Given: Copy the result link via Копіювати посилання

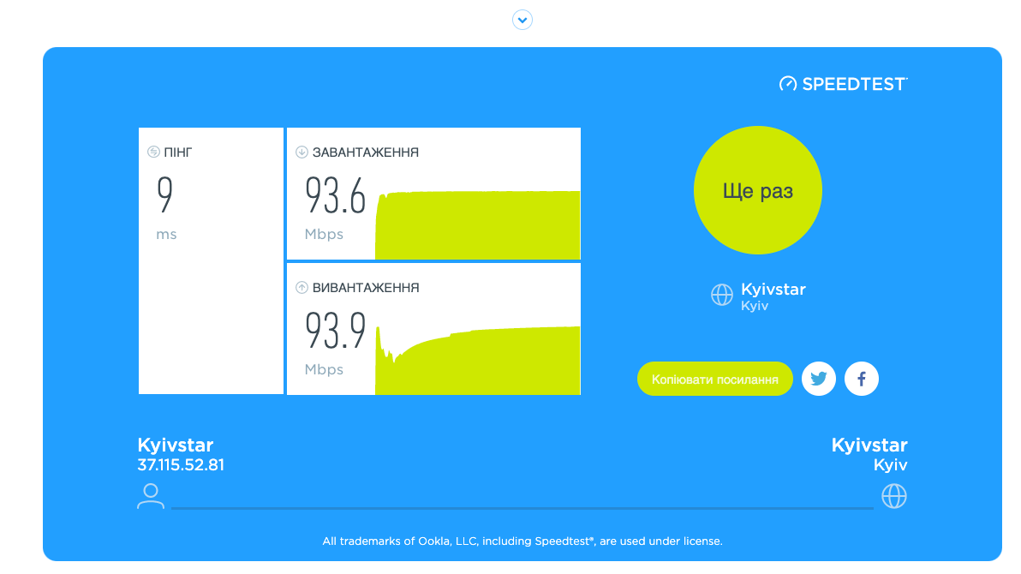Looking at the screenshot, I should click(715, 380).
